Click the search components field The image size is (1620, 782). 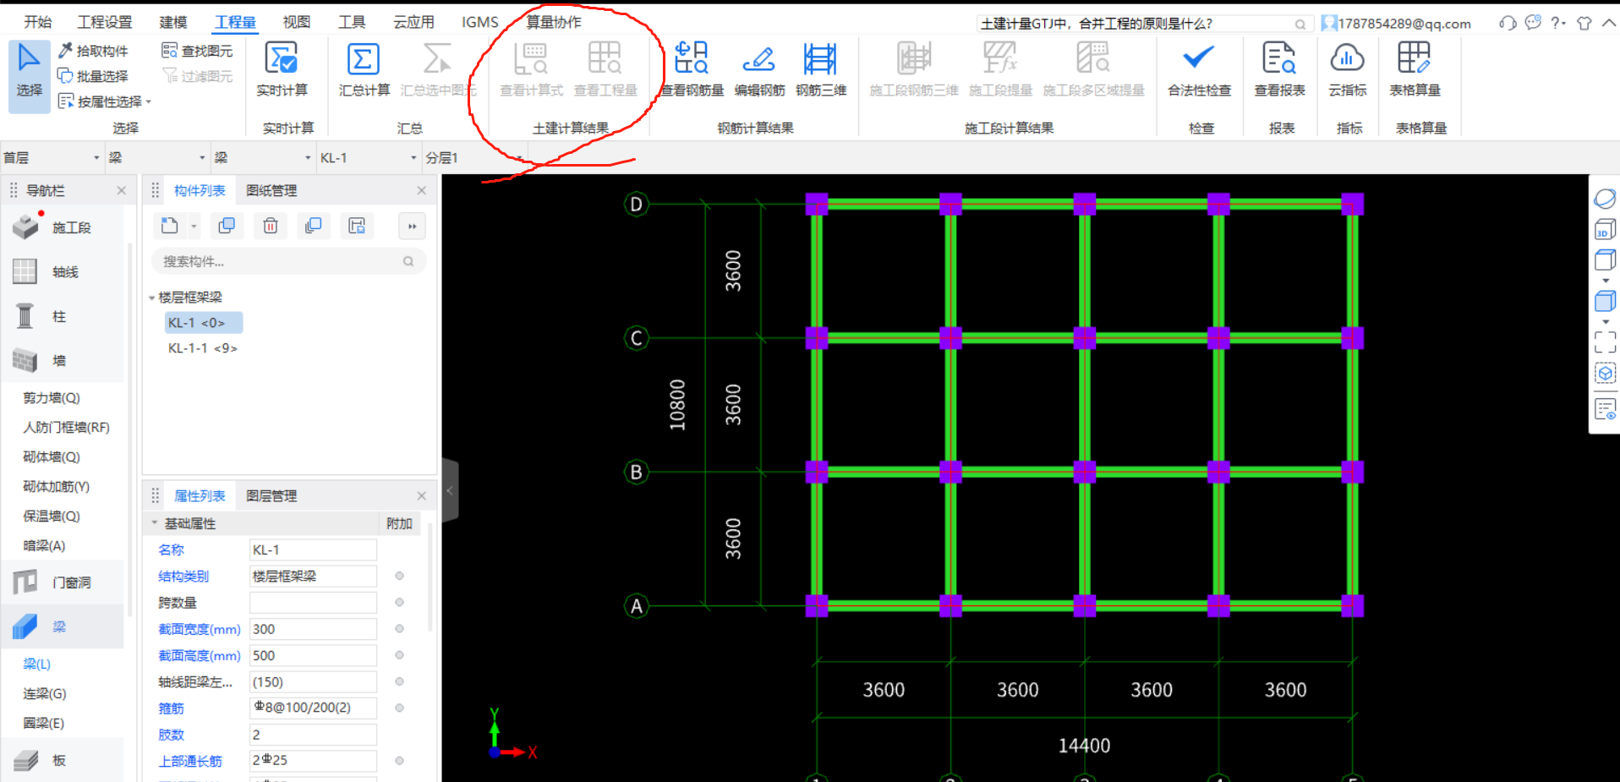coord(288,261)
